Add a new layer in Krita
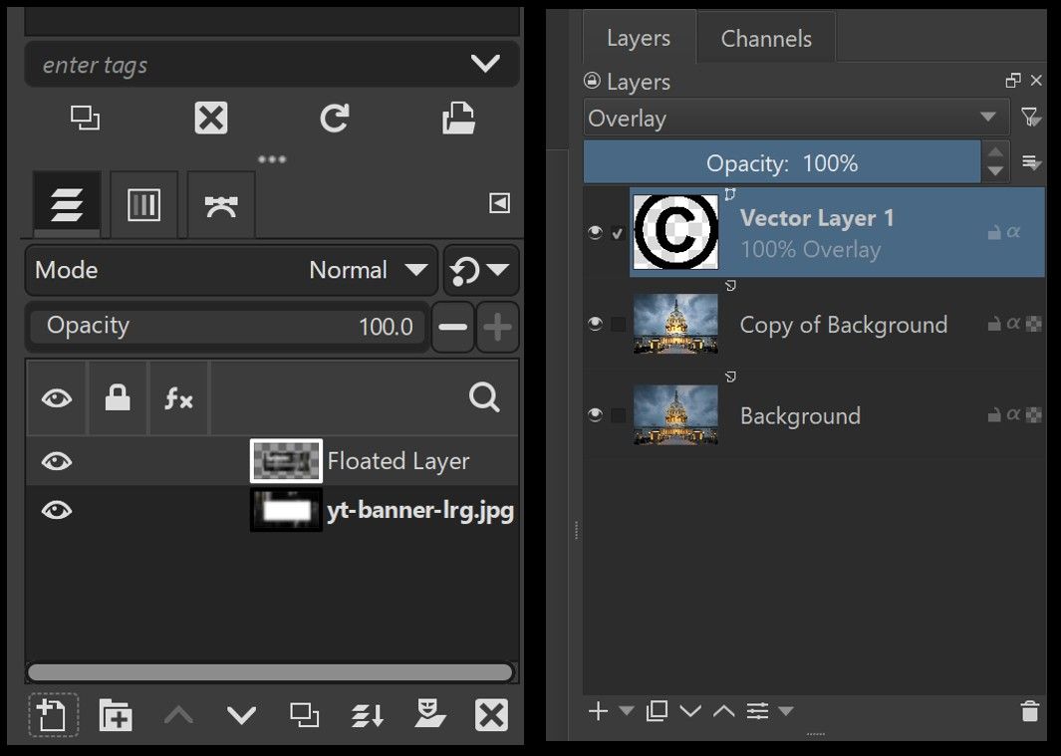The height and width of the screenshot is (756, 1061). pos(598,711)
